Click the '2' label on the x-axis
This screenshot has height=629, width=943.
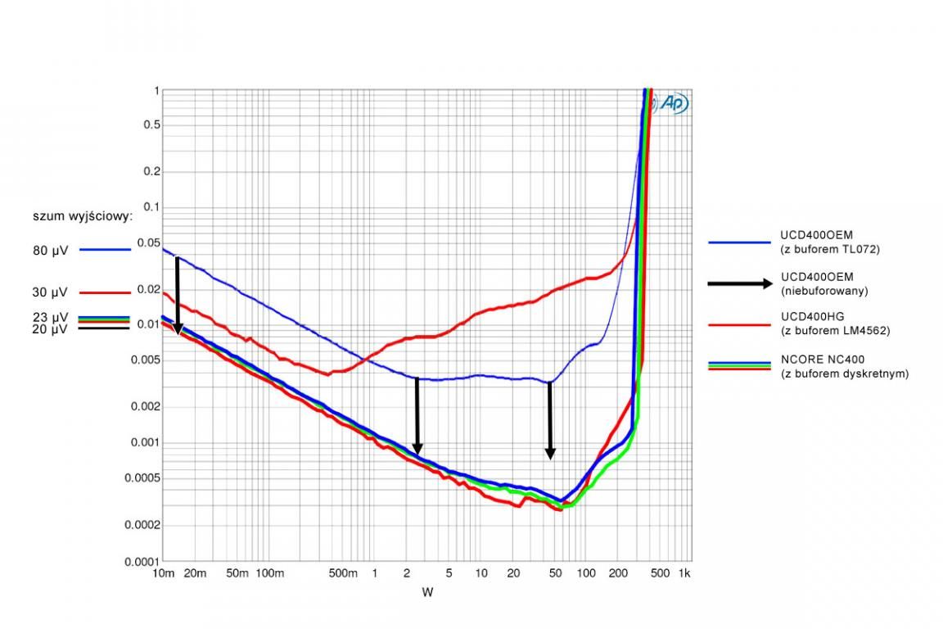pyautogui.click(x=407, y=573)
